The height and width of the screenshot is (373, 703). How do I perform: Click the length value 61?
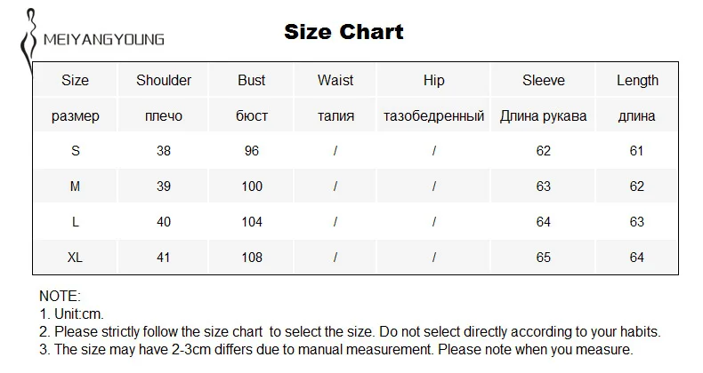636,151
